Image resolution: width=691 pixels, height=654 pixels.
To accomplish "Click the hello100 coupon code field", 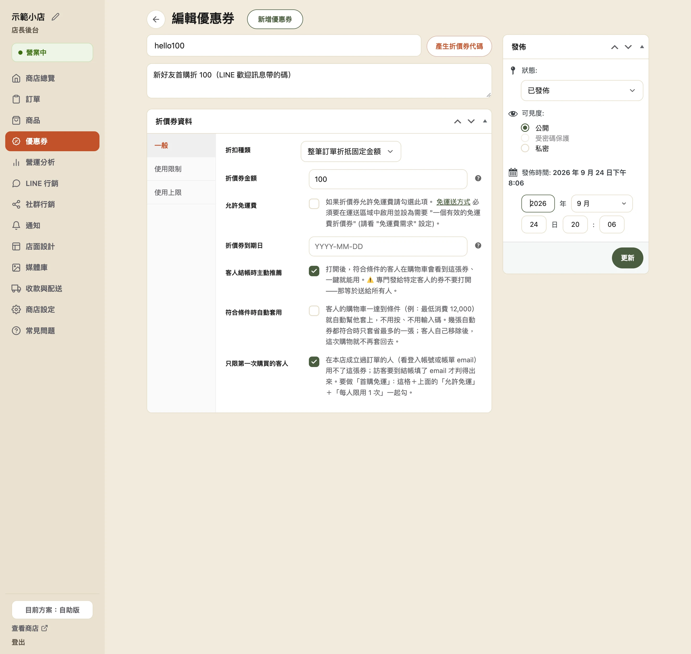I will (284, 45).
